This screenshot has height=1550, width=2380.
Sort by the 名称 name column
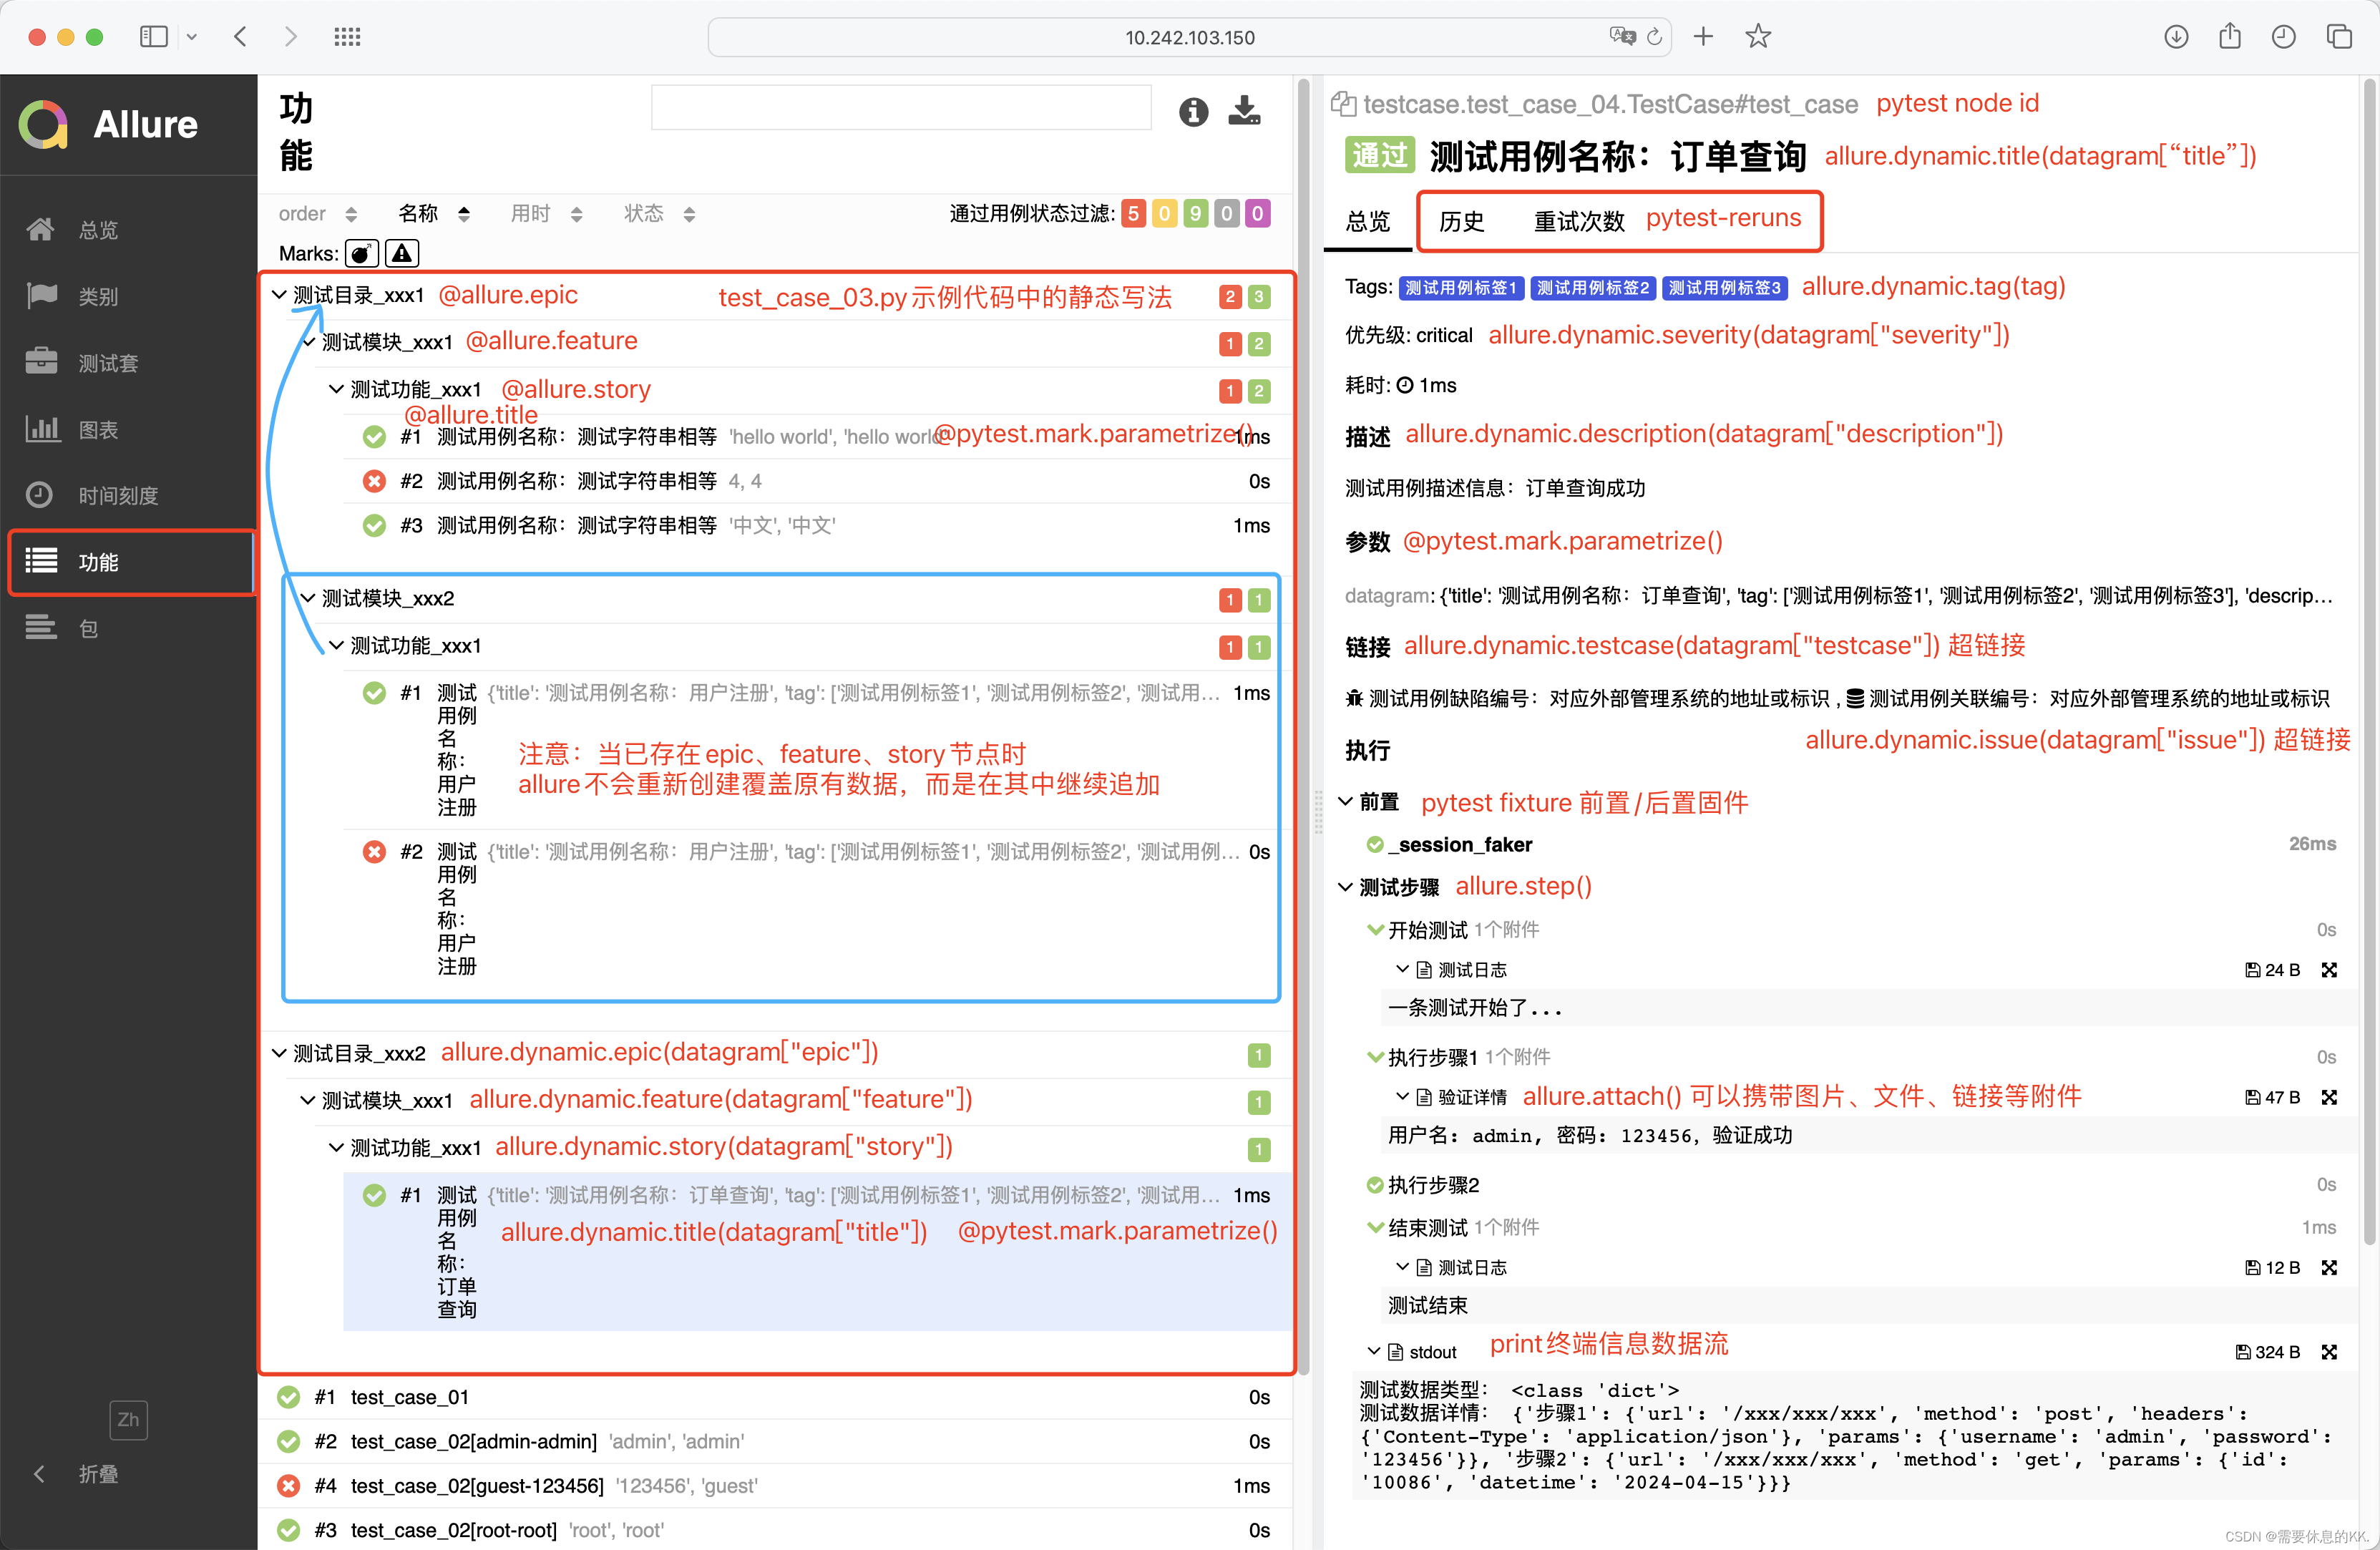pos(434,213)
